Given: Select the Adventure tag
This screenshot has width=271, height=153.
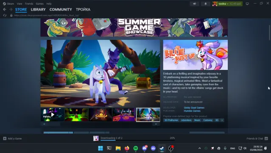Looking at the screenshot, I should coord(186,120).
